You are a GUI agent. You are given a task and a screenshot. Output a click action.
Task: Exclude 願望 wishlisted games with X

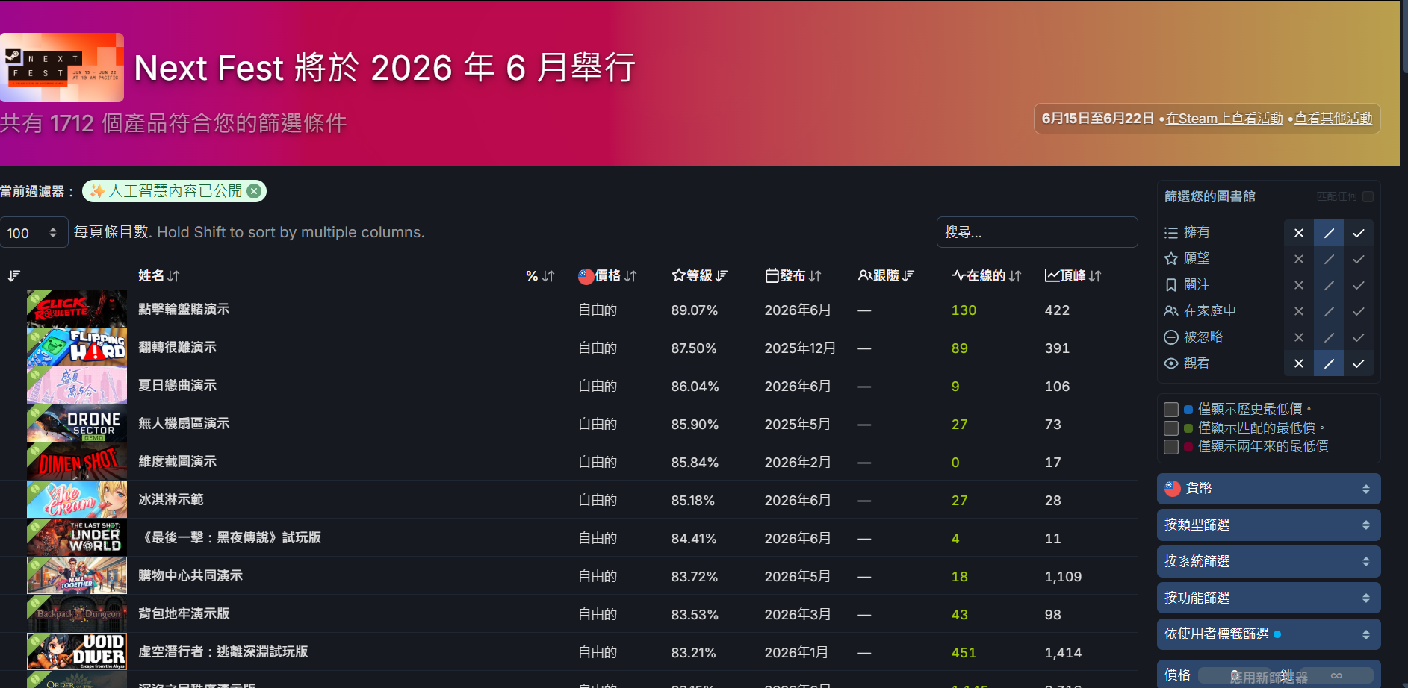click(1299, 259)
